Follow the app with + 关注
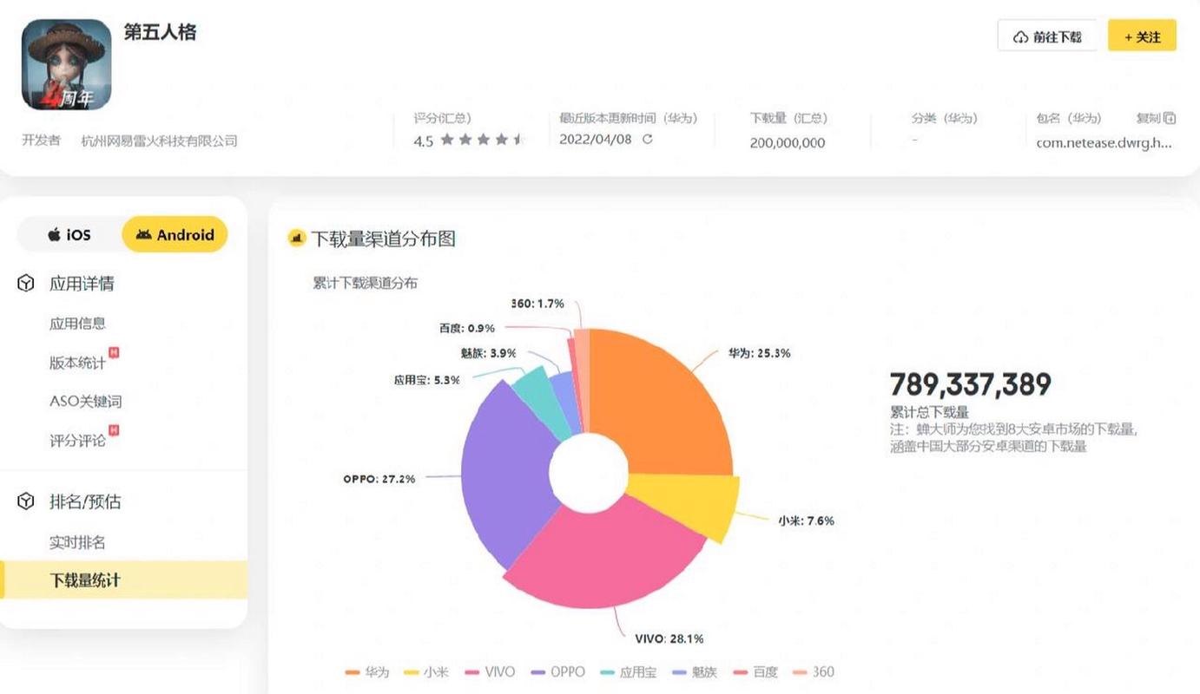Viewport: 1200px width, 694px height. [1142, 36]
